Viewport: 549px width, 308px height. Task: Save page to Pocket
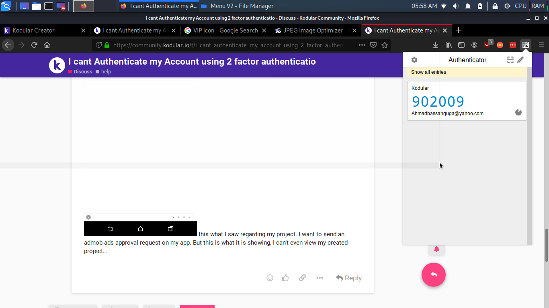pyautogui.click(x=373, y=45)
